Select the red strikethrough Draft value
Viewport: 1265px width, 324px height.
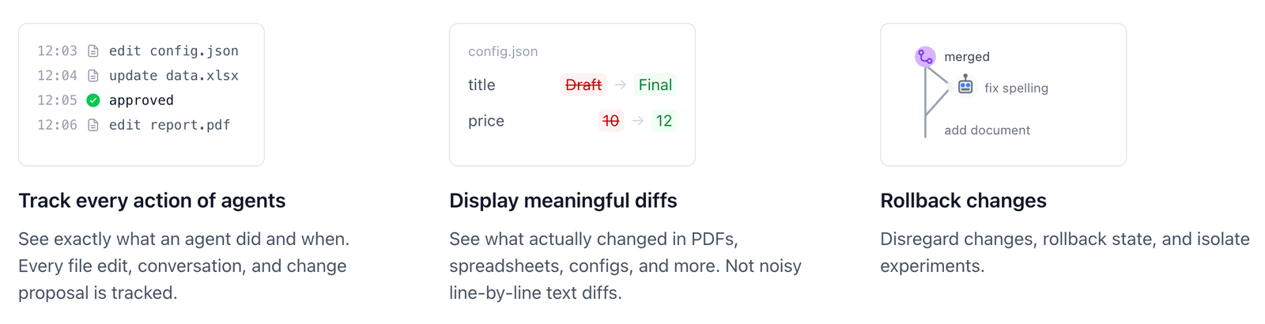pyautogui.click(x=583, y=85)
